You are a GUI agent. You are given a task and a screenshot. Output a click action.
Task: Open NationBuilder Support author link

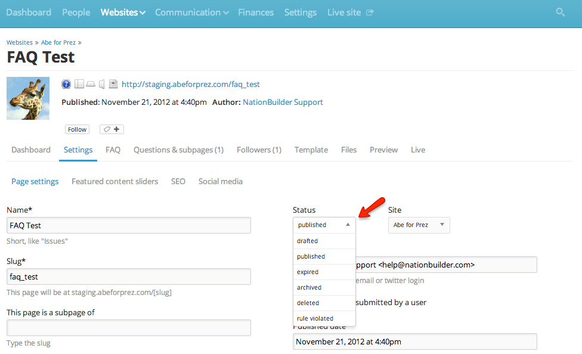pos(283,102)
